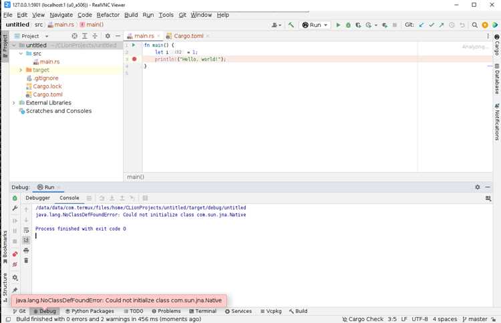Screen dimensions: 501x323
Task: Open editor tabs more options menu
Action: pos(488,36)
